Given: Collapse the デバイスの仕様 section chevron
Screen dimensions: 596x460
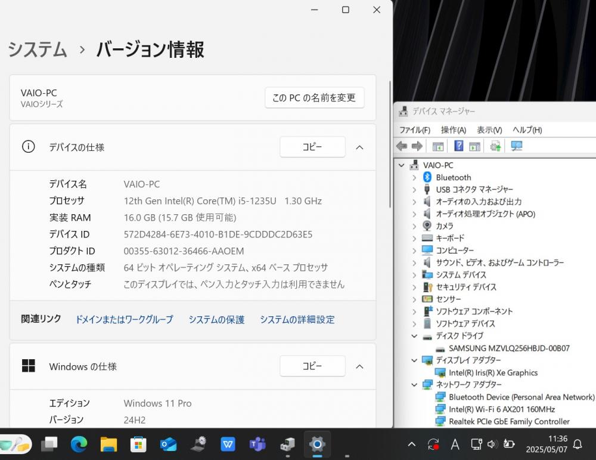Looking at the screenshot, I should click(x=359, y=147).
